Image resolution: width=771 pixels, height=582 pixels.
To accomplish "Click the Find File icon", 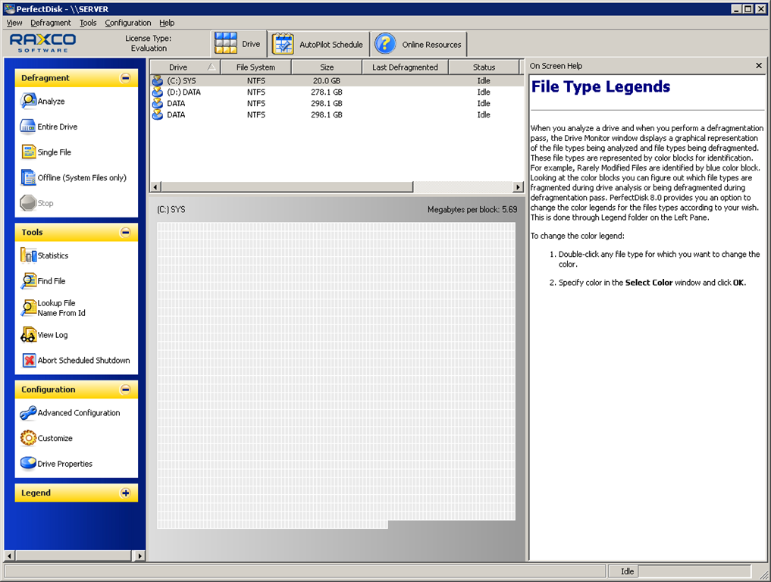I will pos(28,280).
